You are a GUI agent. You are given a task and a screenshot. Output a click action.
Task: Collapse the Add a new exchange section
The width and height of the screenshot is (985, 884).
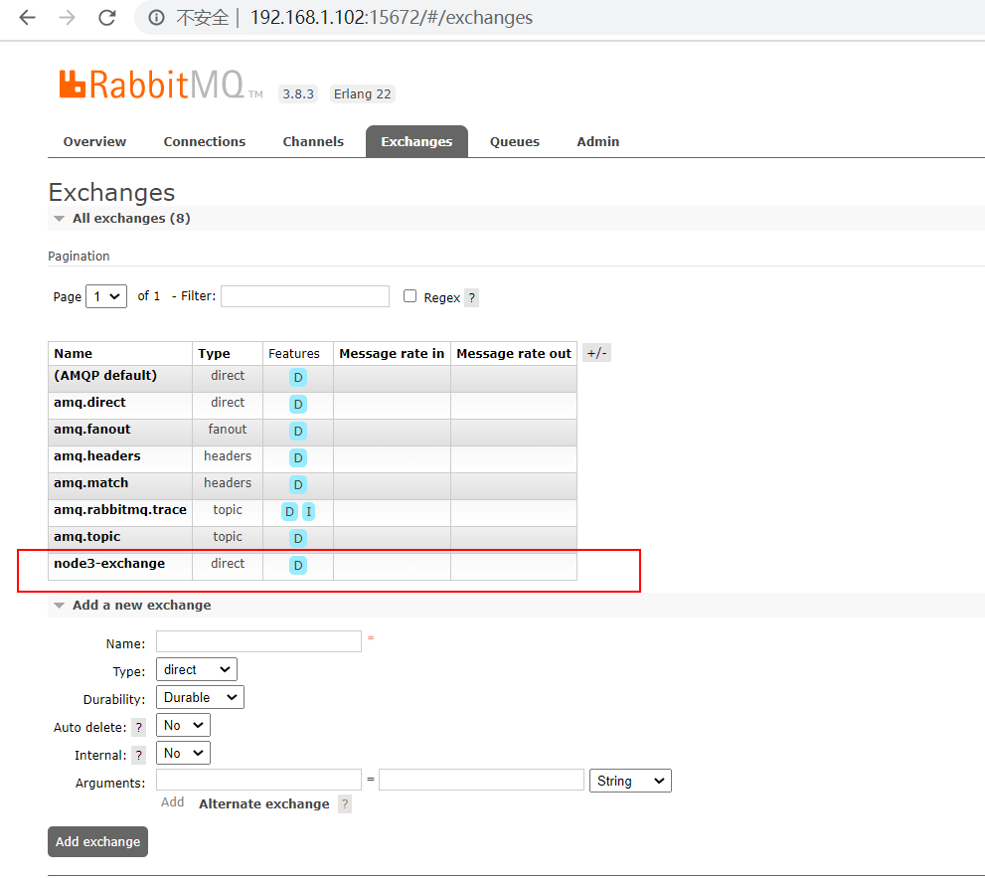(59, 605)
